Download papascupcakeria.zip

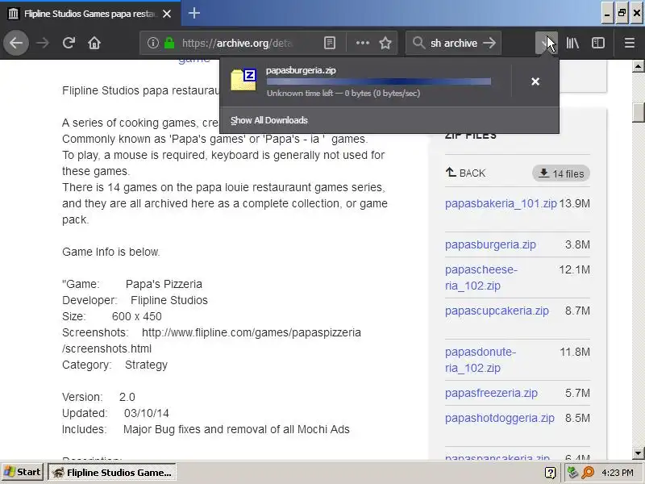[x=497, y=311]
